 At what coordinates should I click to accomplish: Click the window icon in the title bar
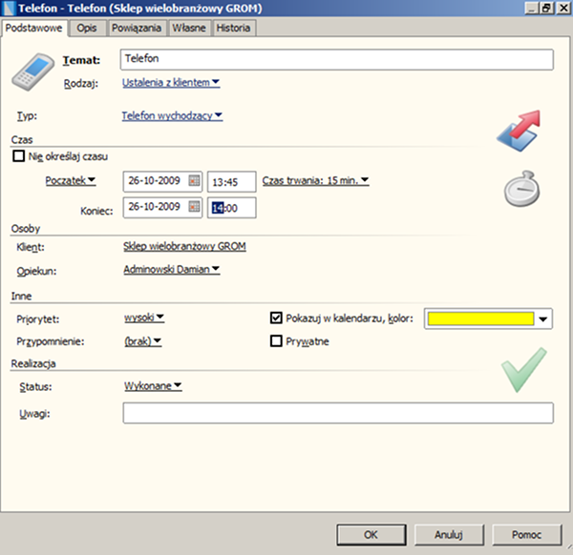click(x=10, y=9)
